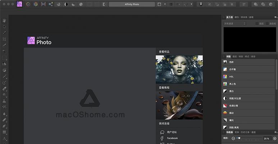278x144 pixels.
Task: Add a 黑白 Black and White adjustment
Action: 249,91
